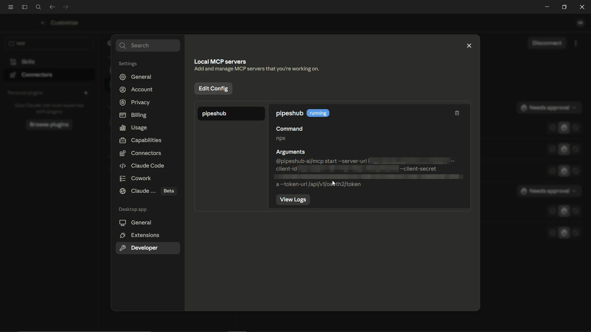Screen dimensions: 591x332
Task: Click the Capabilities briefcase icon
Action: tap(123, 140)
